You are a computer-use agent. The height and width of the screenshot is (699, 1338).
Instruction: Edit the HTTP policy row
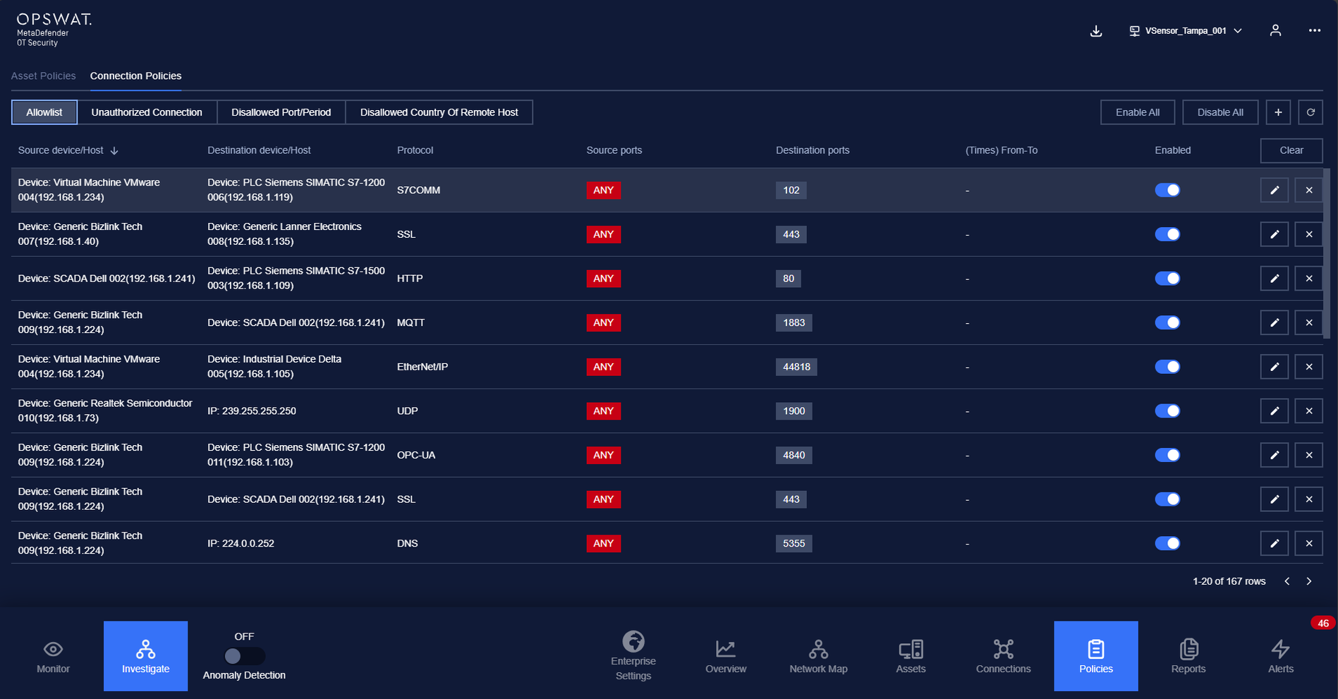tap(1275, 279)
